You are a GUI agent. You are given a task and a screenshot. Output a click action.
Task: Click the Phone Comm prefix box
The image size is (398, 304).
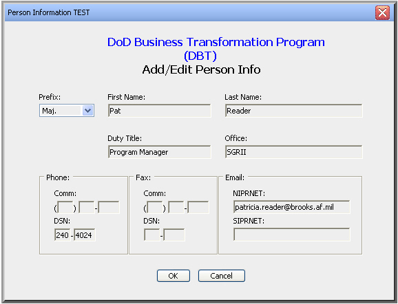click(x=87, y=208)
